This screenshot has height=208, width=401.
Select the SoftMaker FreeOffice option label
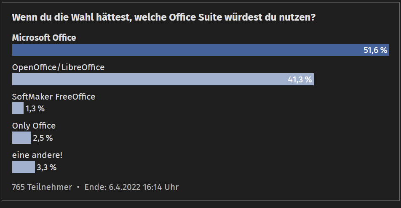click(53, 97)
